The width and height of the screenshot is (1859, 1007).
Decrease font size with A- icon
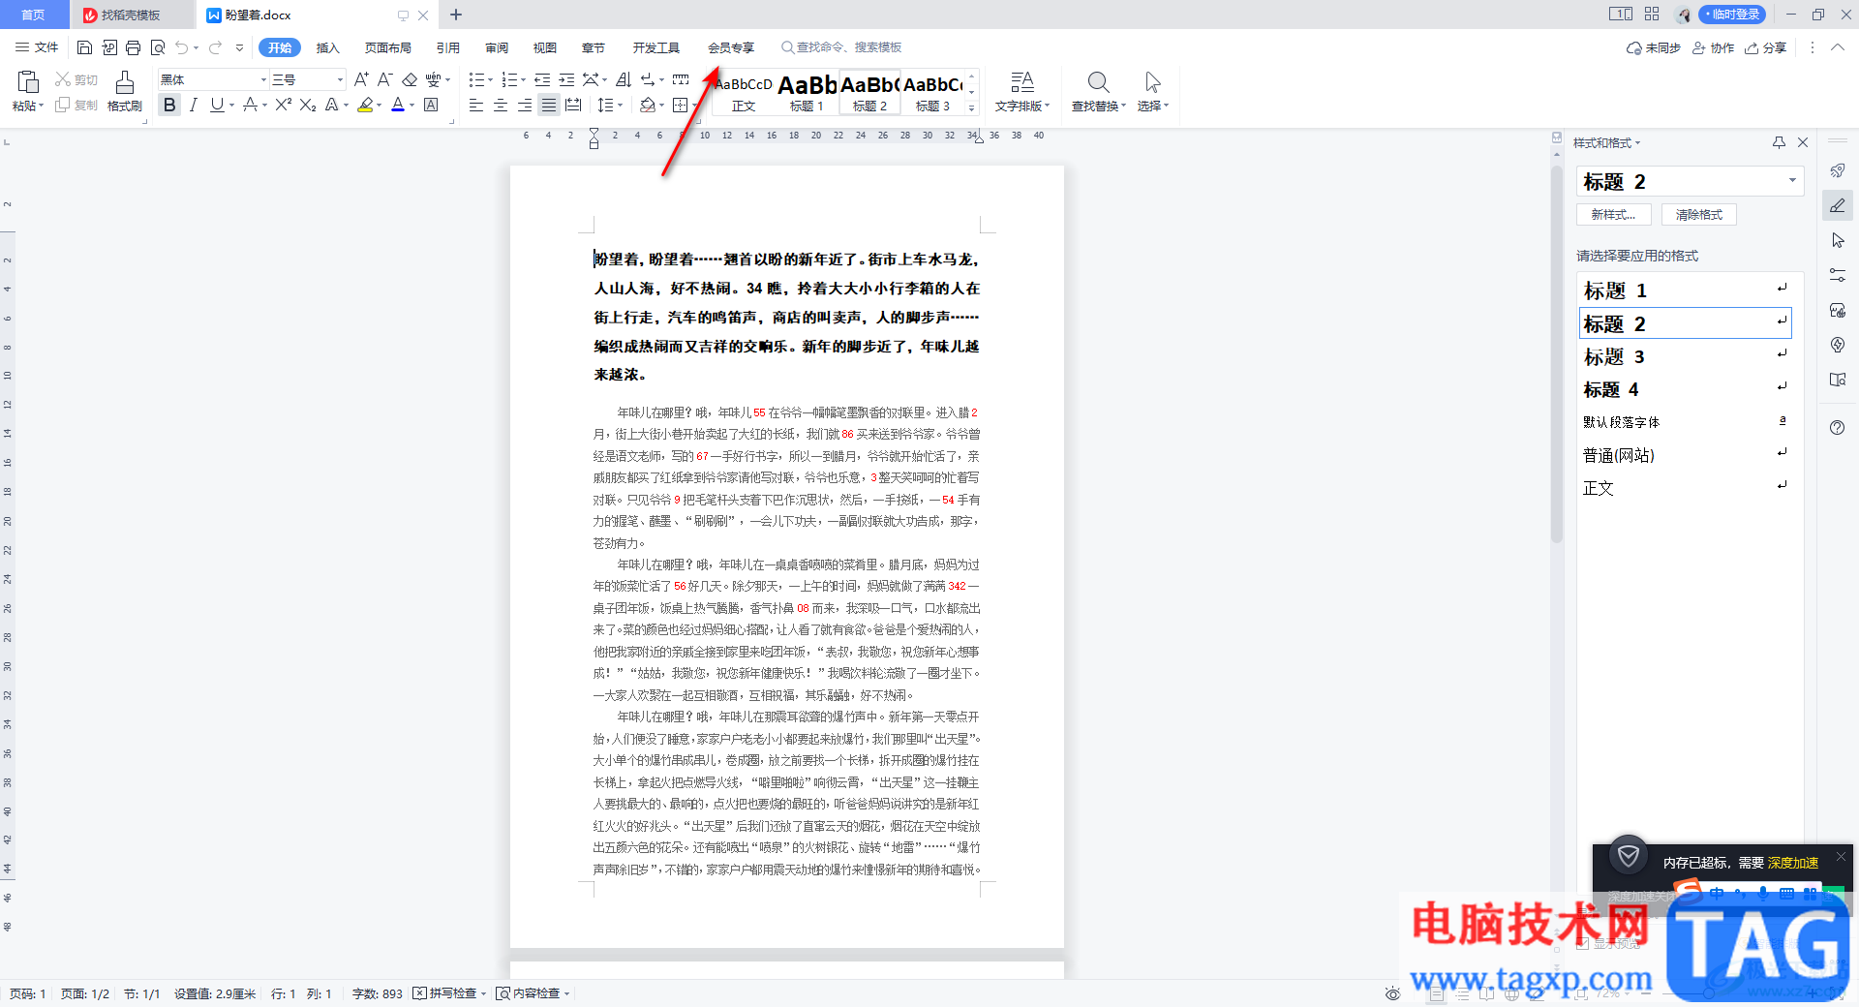click(384, 79)
